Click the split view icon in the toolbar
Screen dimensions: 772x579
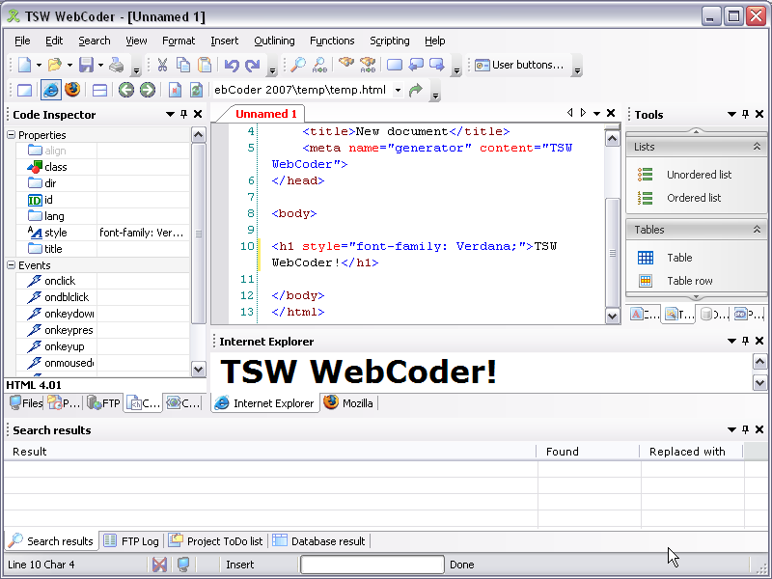coord(100,90)
